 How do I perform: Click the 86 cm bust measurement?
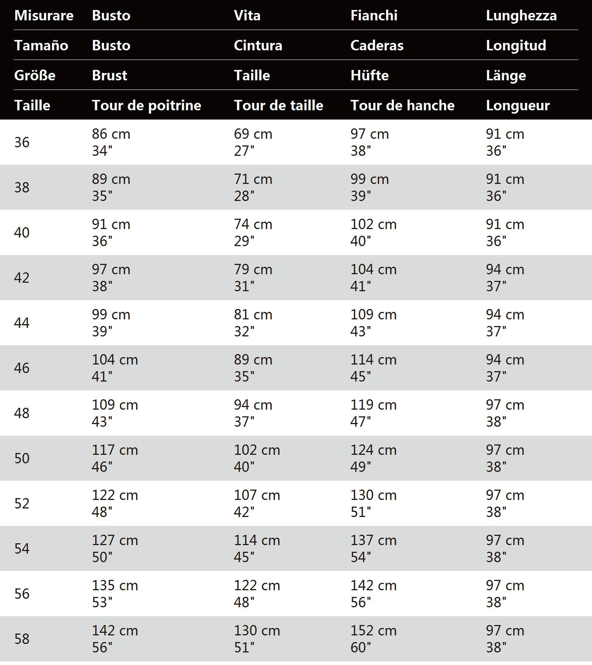(x=111, y=134)
